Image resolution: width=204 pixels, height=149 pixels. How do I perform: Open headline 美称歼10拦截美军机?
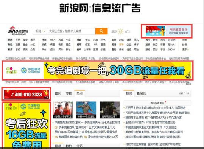154,132
